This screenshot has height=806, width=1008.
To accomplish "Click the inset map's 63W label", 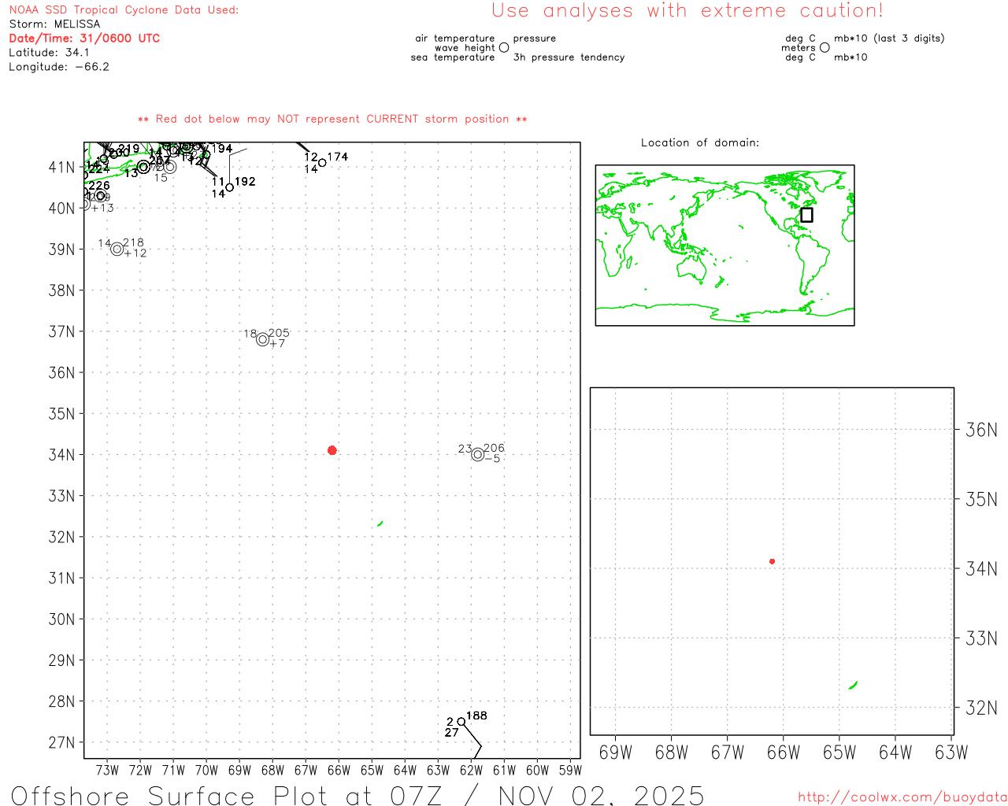I will click(x=951, y=752).
